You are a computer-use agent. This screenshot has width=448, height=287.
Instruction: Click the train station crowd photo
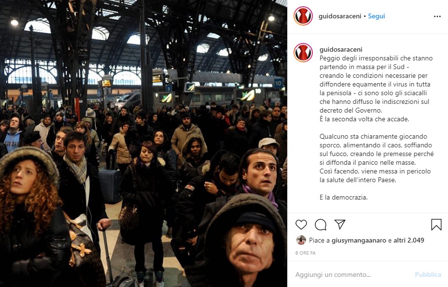(143, 143)
